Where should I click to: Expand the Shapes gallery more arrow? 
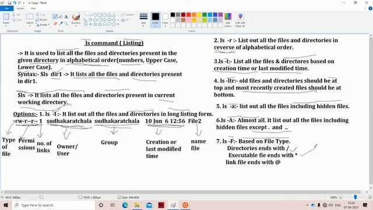tap(118, 24)
